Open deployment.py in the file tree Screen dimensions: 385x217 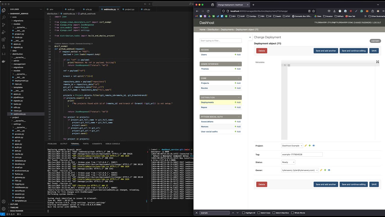pyautogui.click(x=21, y=81)
